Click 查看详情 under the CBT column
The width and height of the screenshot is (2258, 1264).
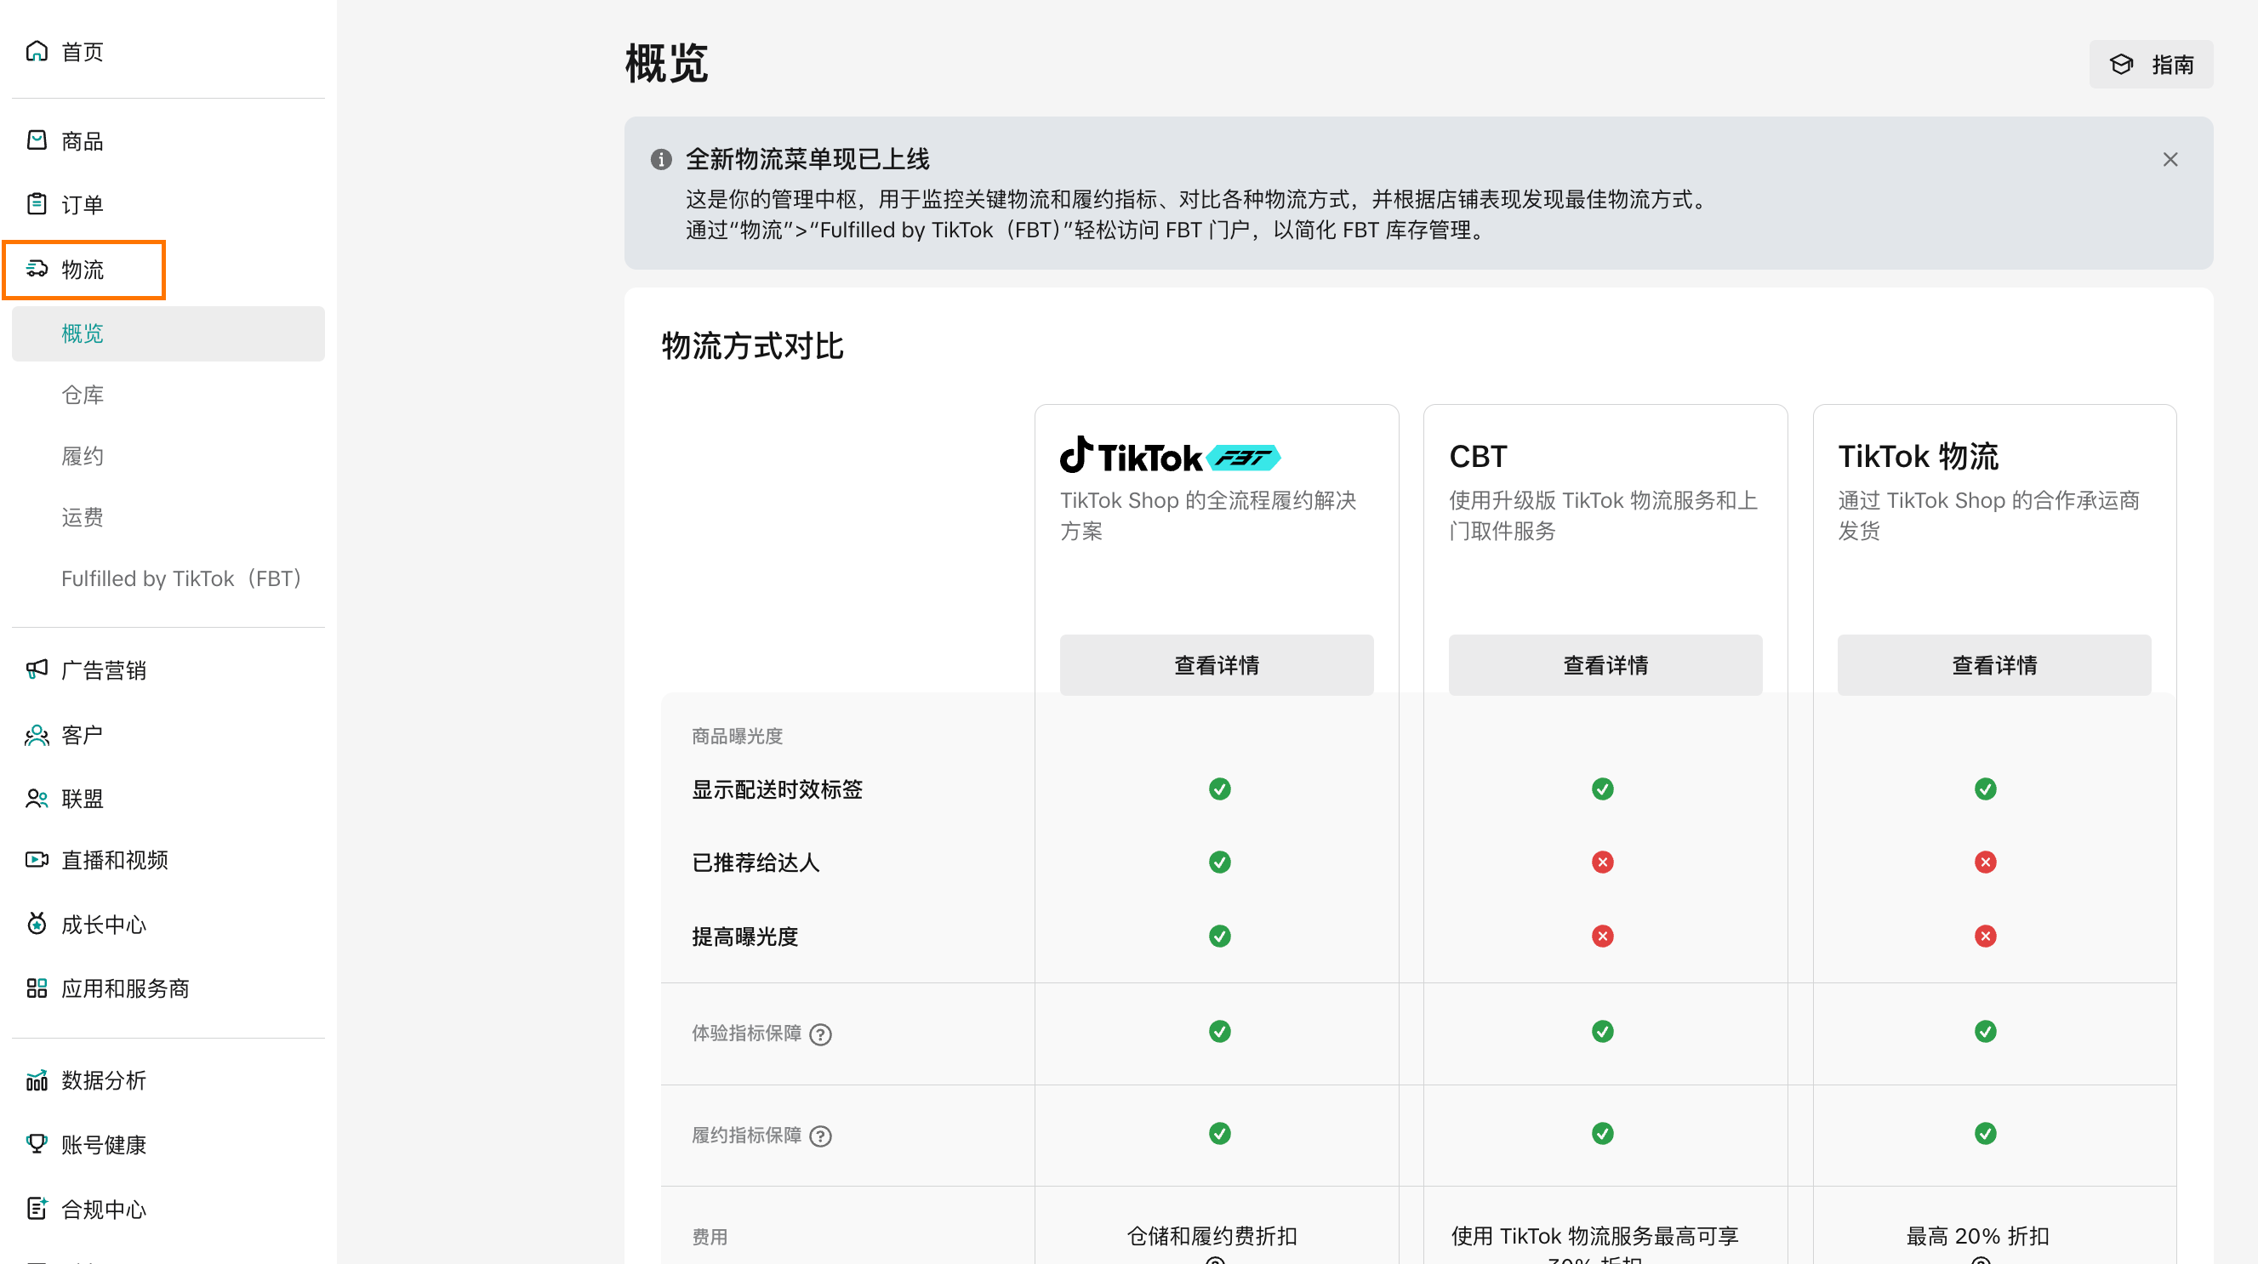pos(1605,665)
